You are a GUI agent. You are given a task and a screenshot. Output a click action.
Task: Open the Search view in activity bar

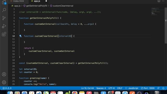pos(4,10)
